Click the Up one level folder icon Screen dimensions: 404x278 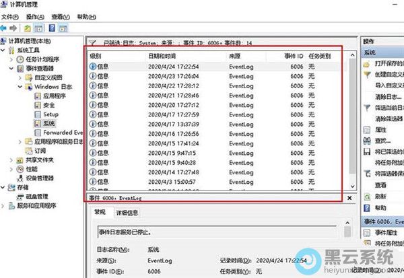28,28
